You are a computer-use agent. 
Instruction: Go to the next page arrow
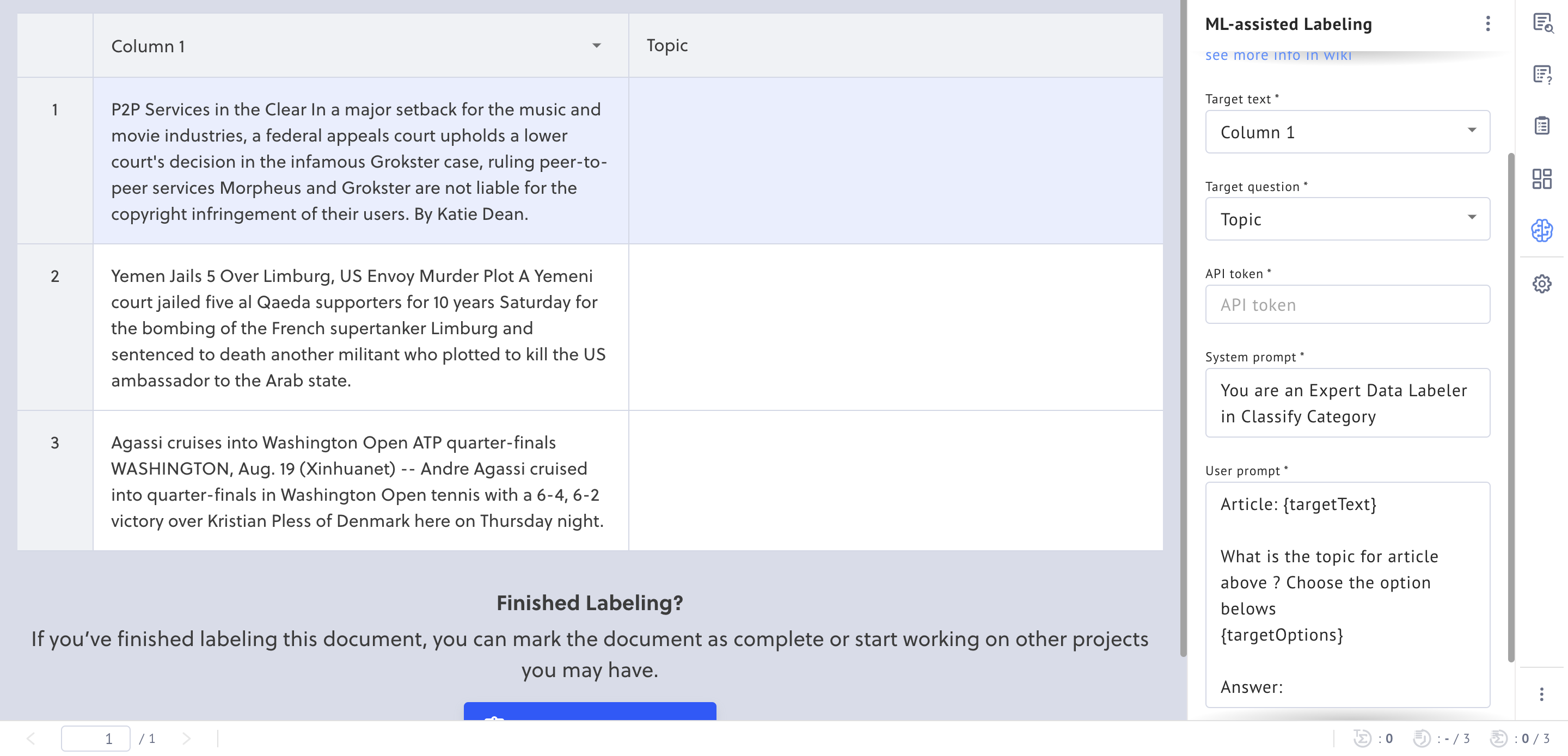point(186,739)
